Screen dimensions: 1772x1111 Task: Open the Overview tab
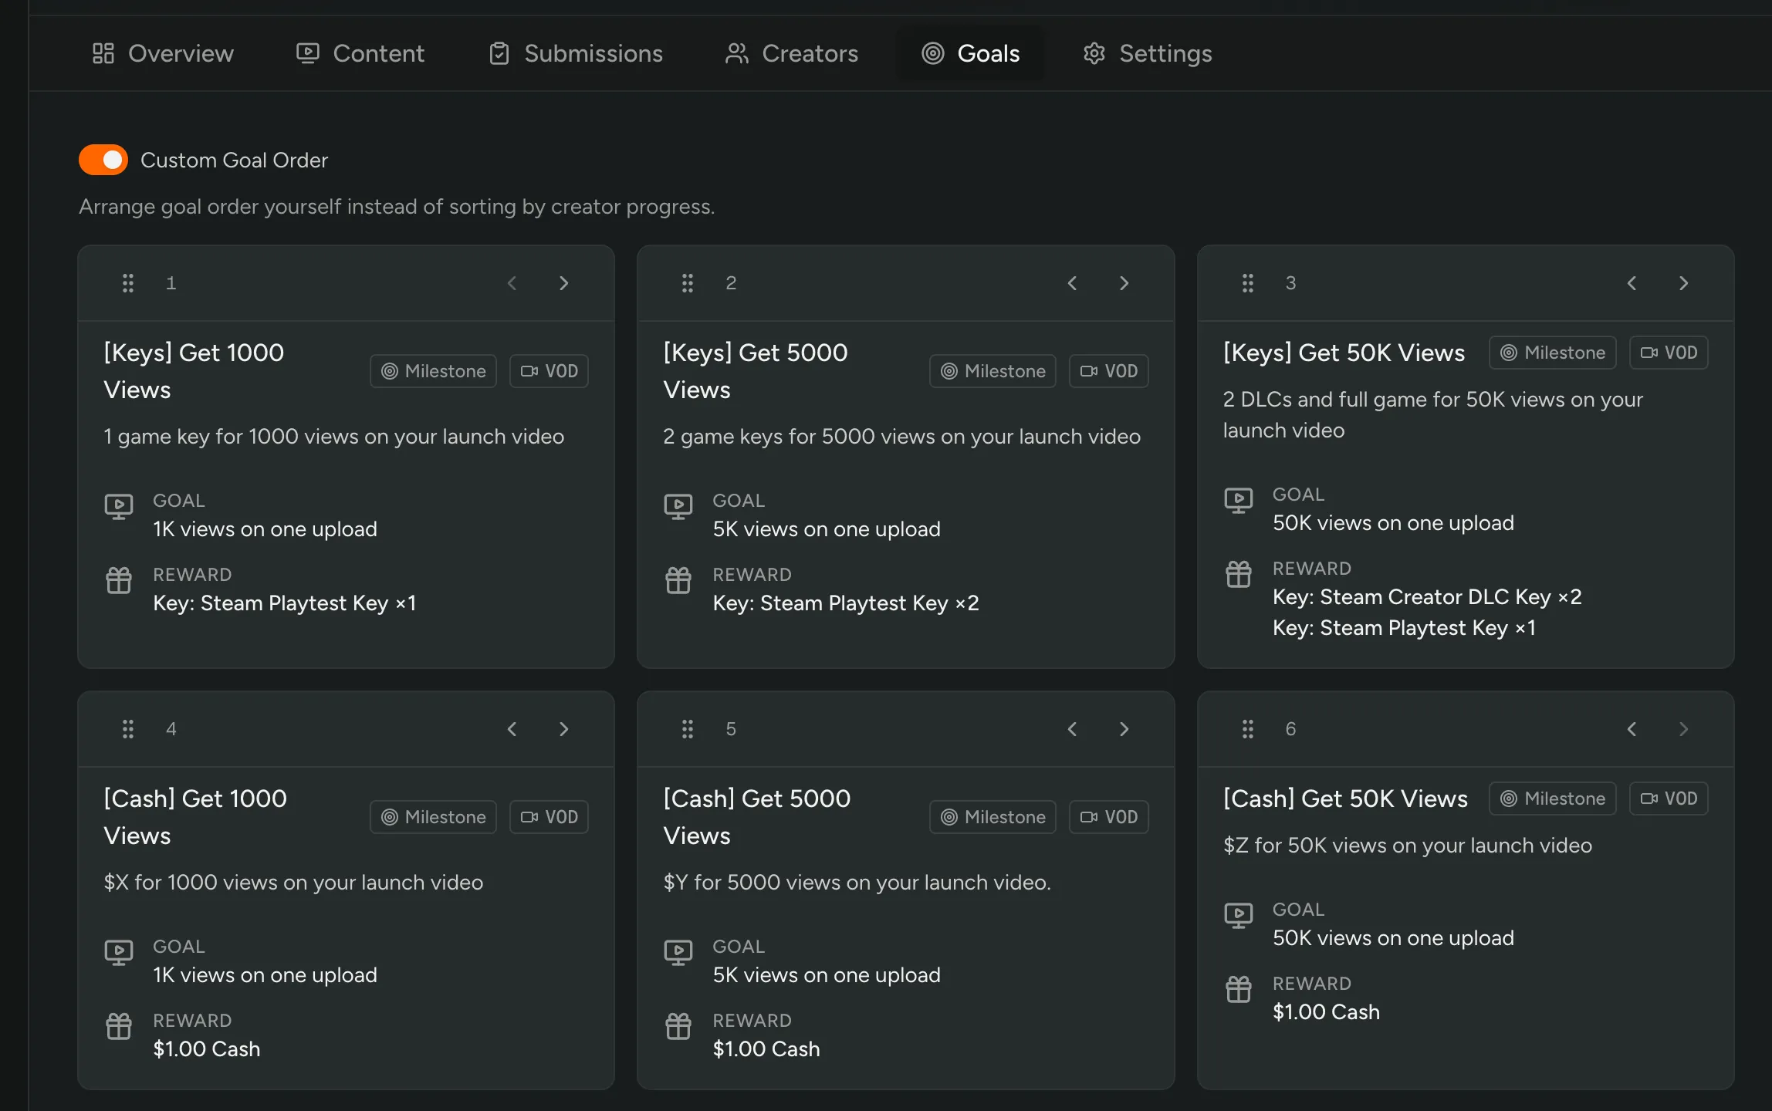pyautogui.click(x=162, y=53)
